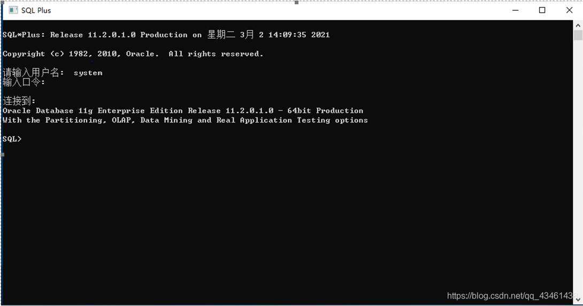583x306 pixels.
Task: Click the '输入口令:' password prompt line
Action: [x=24, y=82]
